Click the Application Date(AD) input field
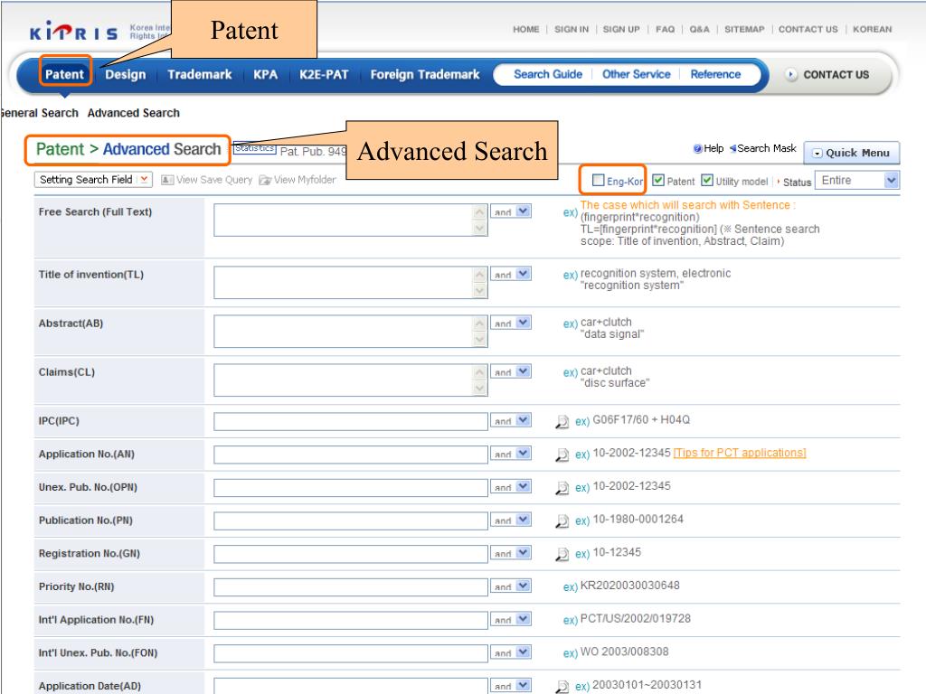Screen dimensions: 926x694 pos(351,687)
